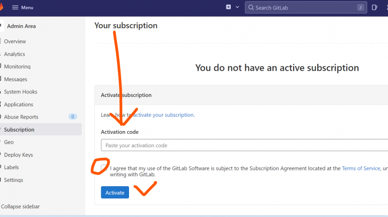388x217 pixels.
Task: Expand the create new dropdown chevron
Action: 238,7
